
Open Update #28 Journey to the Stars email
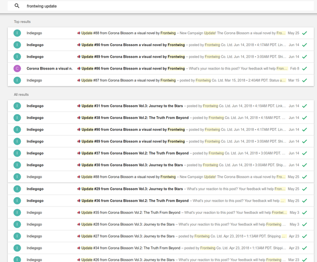176,224
